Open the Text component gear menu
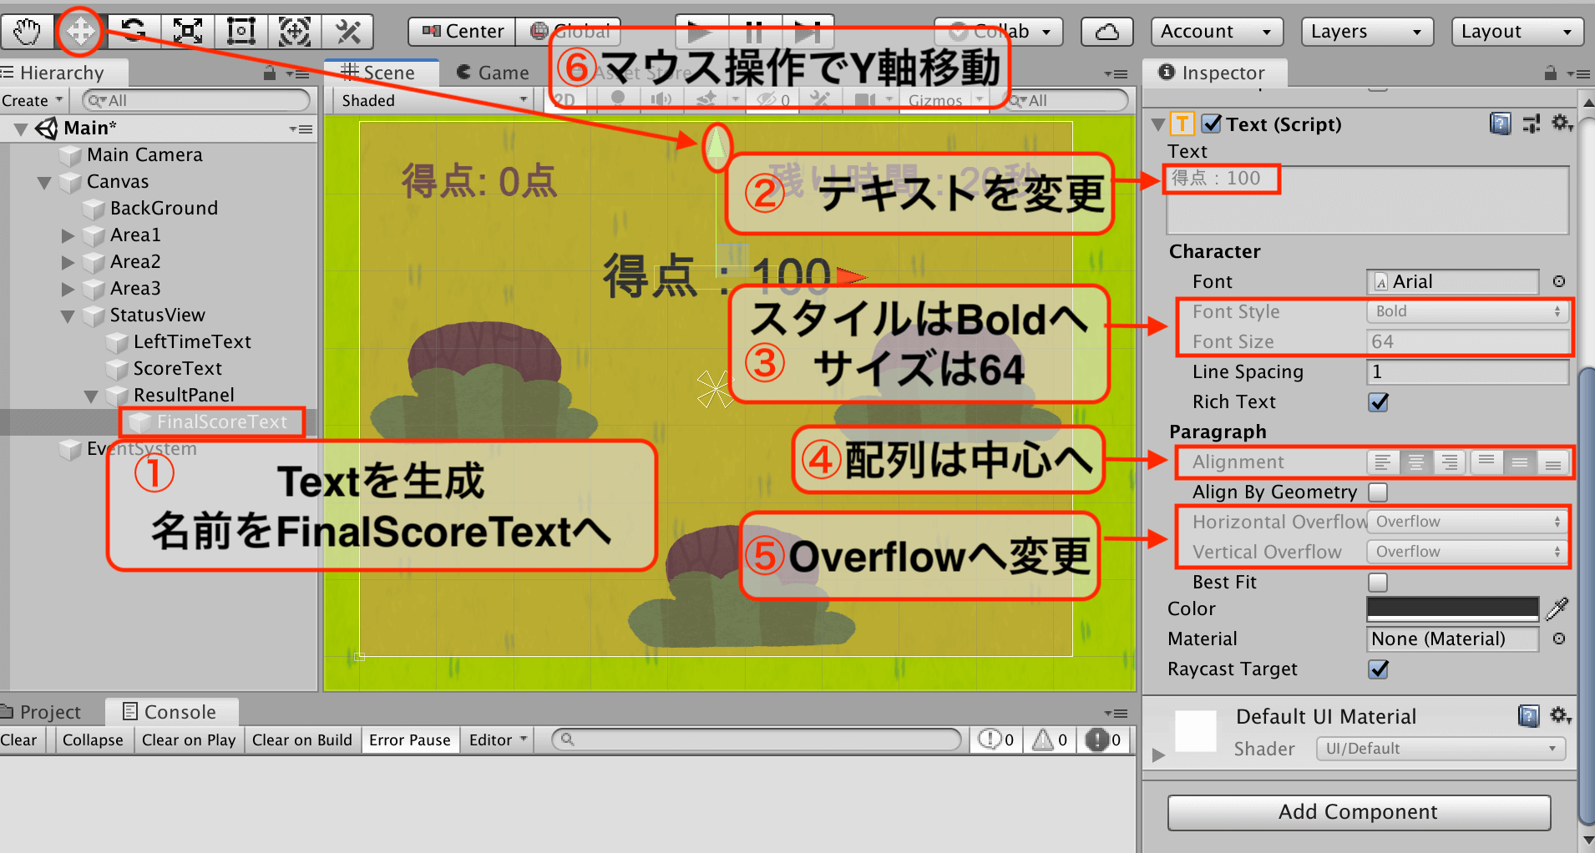 pos(1562,124)
